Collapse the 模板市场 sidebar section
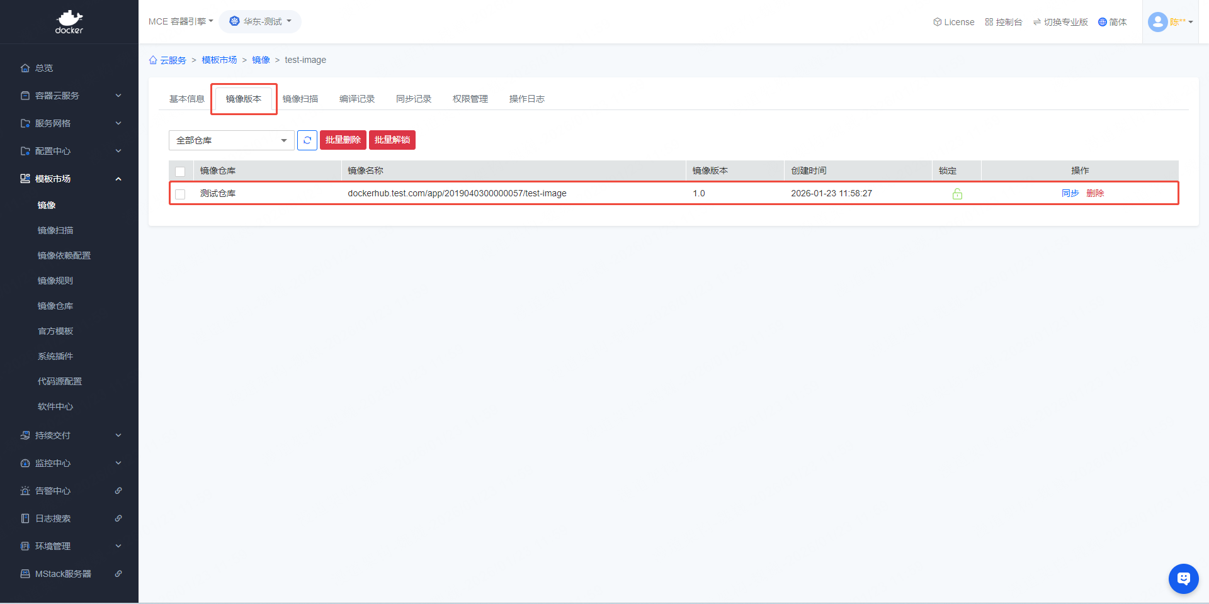Screen dimensions: 1209x604 point(118,179)
